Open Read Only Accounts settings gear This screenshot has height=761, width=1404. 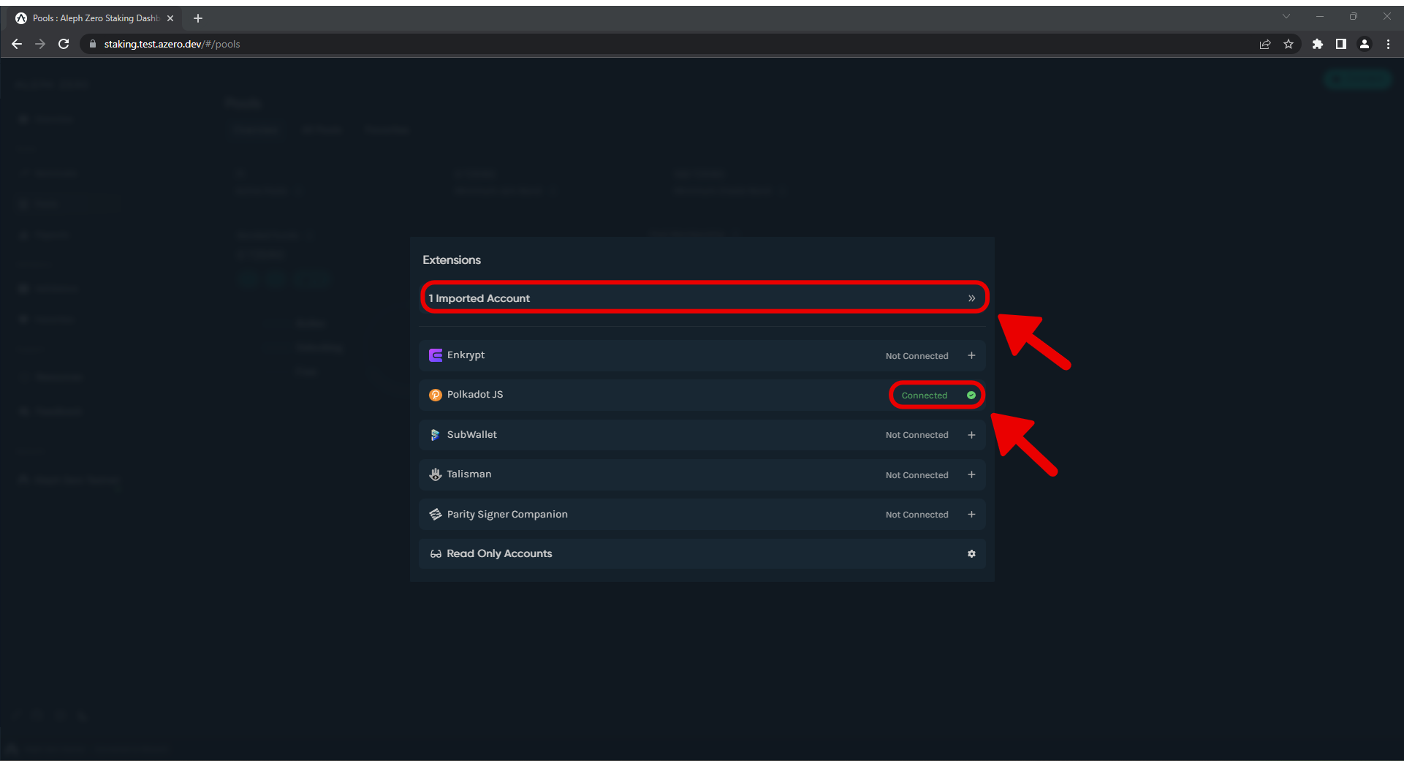(x=971, y=554)
